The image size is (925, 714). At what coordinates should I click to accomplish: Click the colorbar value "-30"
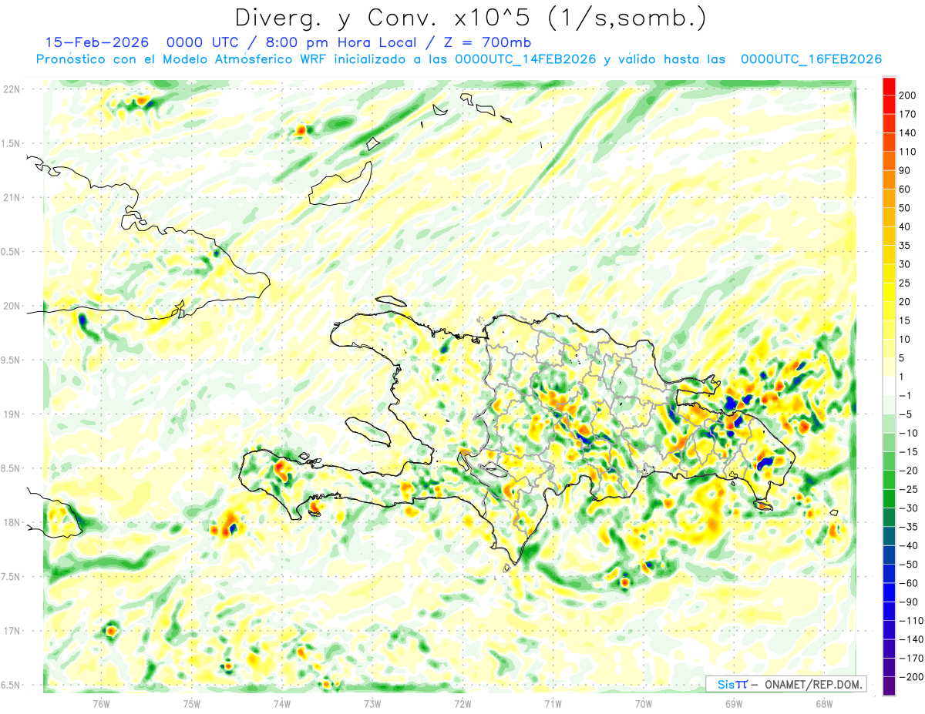(x=907, y=508)
